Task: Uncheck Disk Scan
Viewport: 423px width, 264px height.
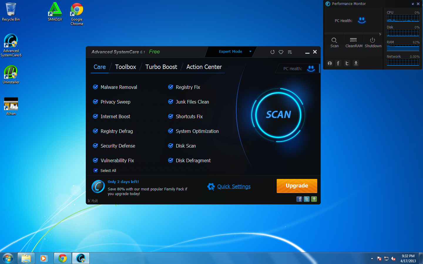Action: pyautogui.click(x=171, y=145)
